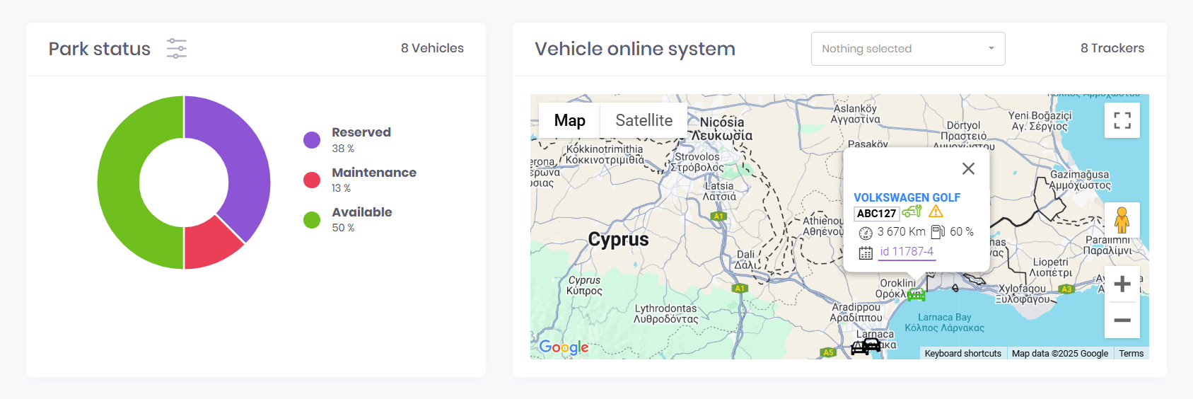1193x399 pixels.
Task: Open the 'Nothing selected' vehicle dropdown
Action: point(907,49)
